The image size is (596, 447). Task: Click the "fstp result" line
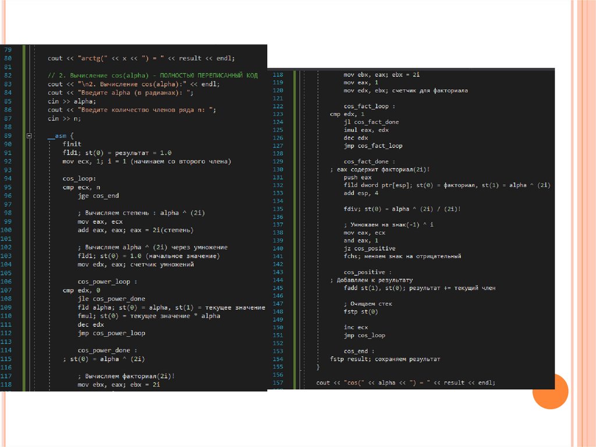click(x=385, y=359)
